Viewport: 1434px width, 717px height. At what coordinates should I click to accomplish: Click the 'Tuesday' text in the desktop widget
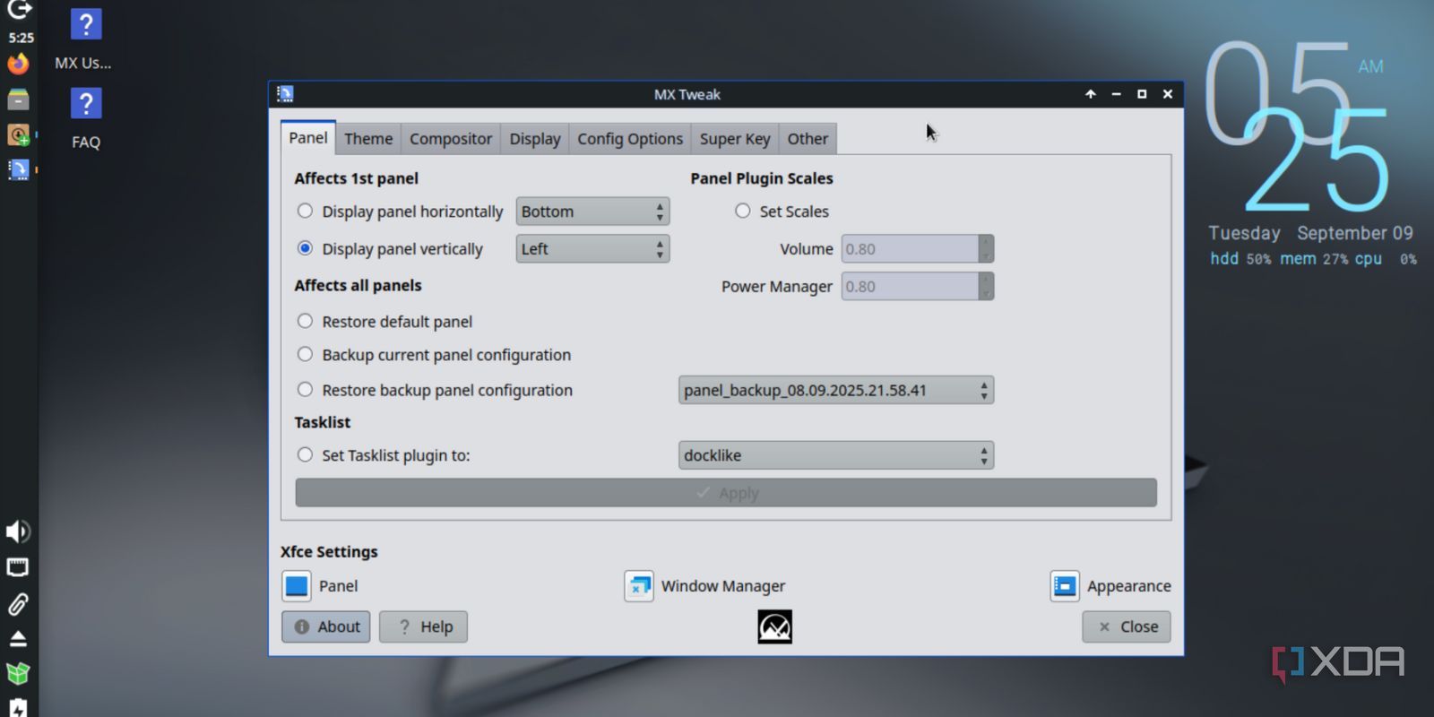click(1244, 233)
